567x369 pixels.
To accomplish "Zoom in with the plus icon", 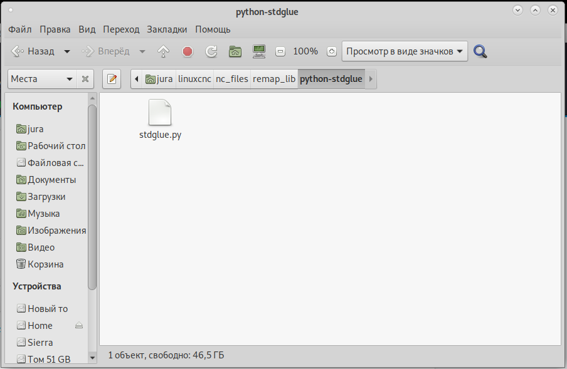I will [x=332, y=51].
